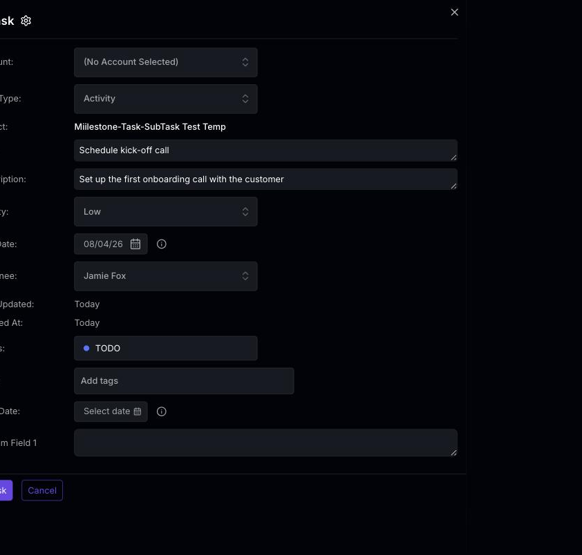
Task: Open the Activity type dropdown
Action: pyautogui.click(x=165, y=99)
